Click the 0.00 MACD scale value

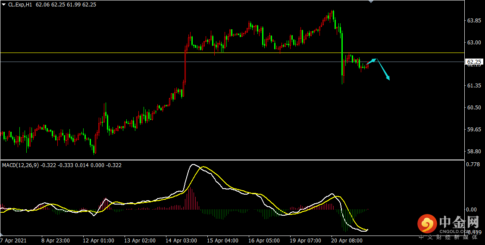472,209
